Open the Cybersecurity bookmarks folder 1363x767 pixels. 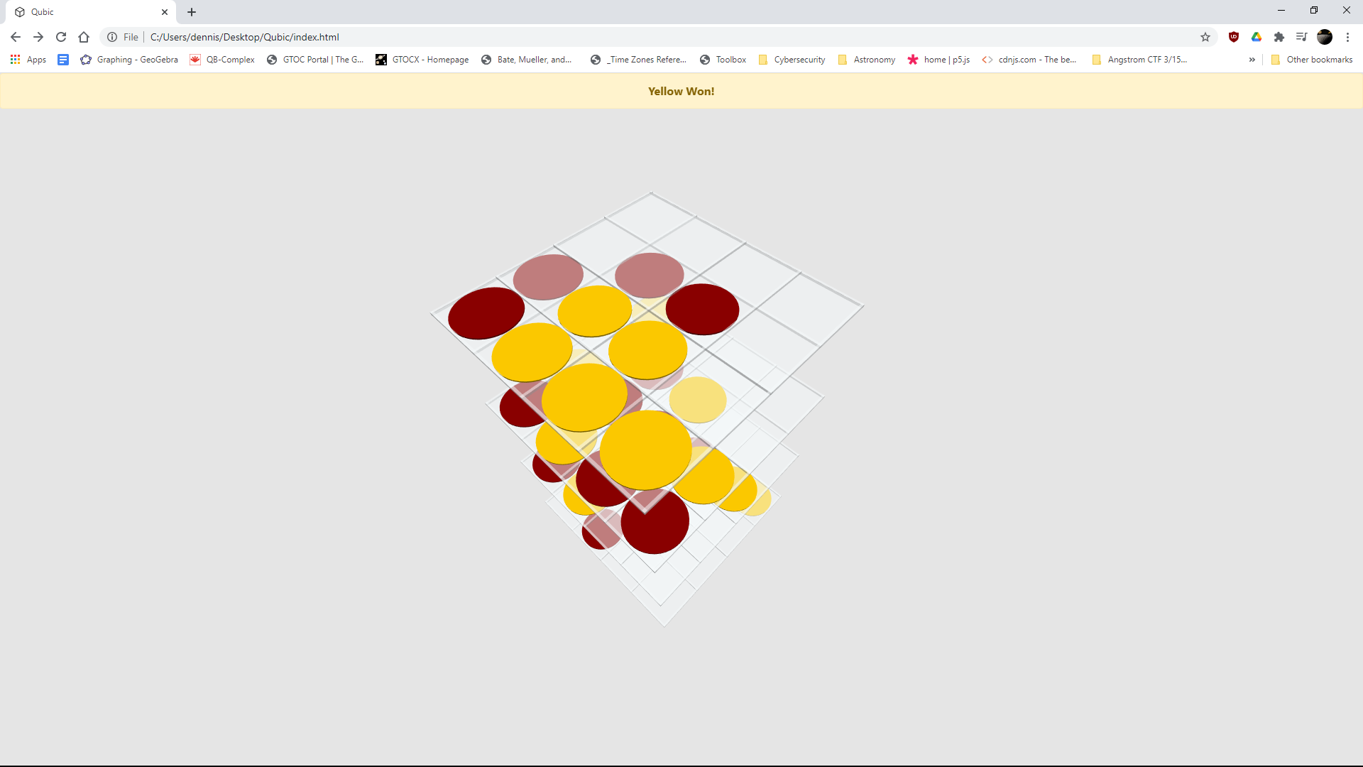tap(792, 60)
